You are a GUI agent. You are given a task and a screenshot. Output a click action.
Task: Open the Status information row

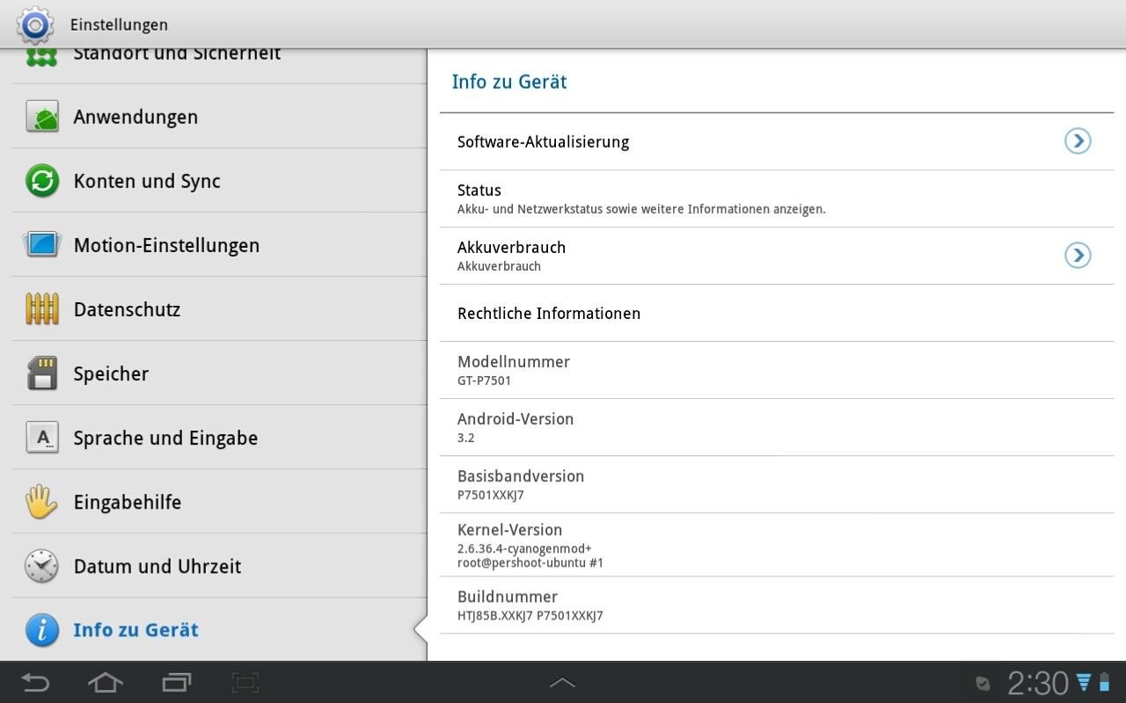tap(777, 199)
